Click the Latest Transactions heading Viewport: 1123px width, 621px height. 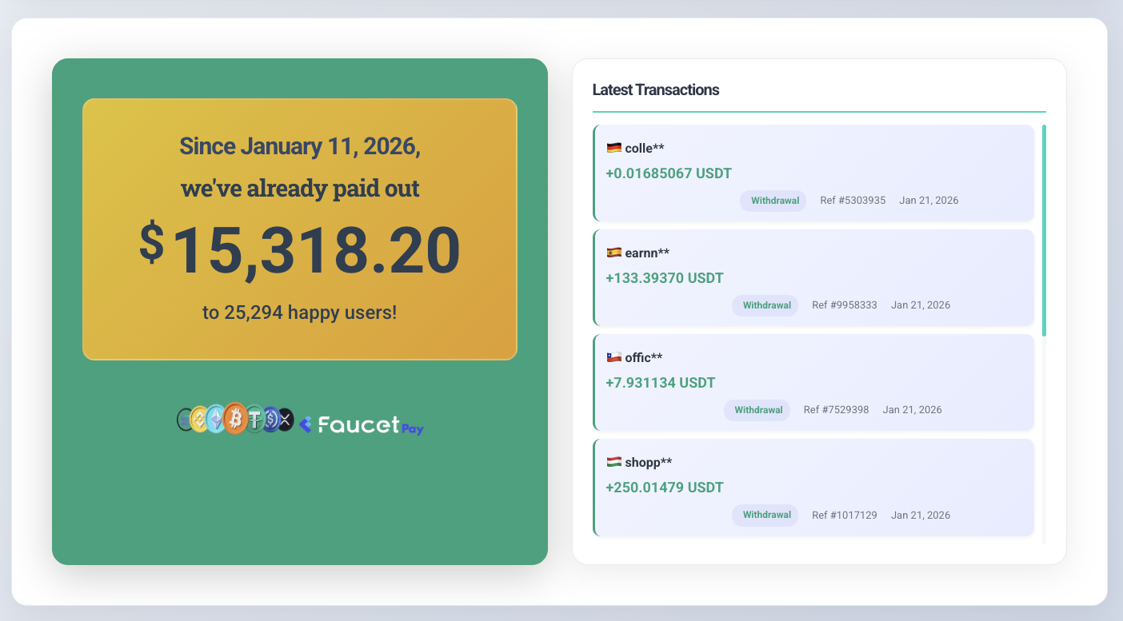[655, 90]
